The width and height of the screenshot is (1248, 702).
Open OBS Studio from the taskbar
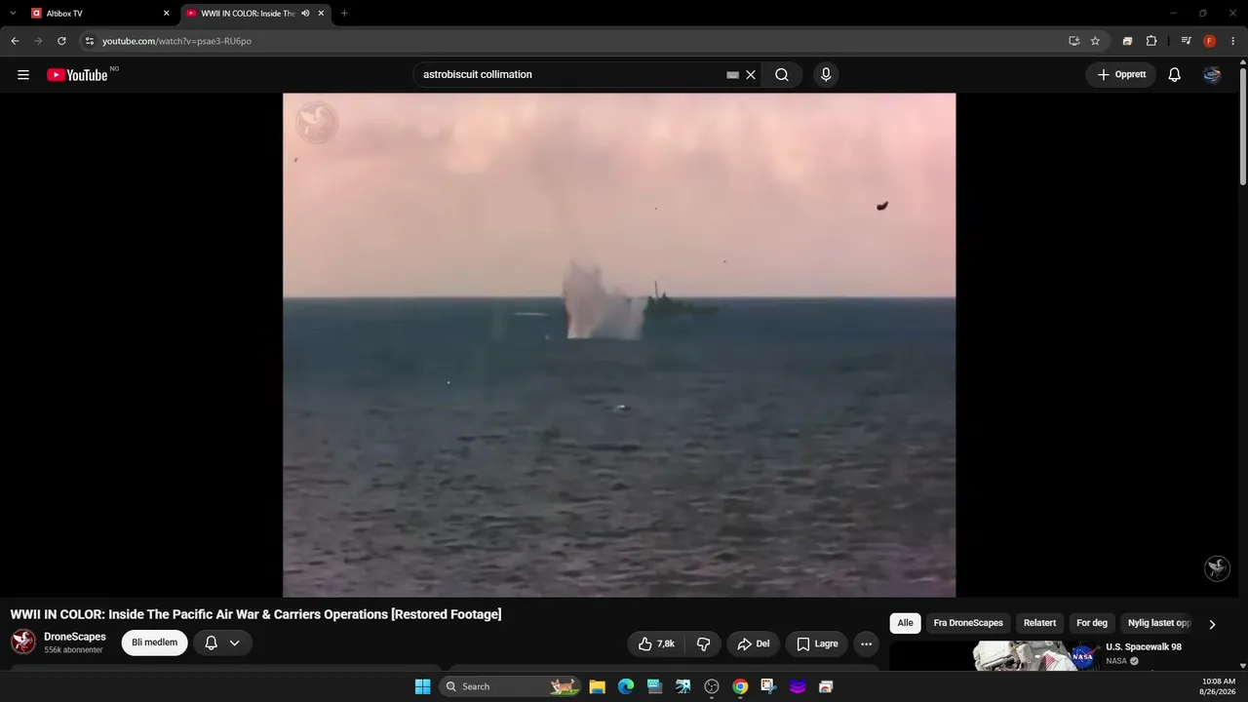click(712, 686)
